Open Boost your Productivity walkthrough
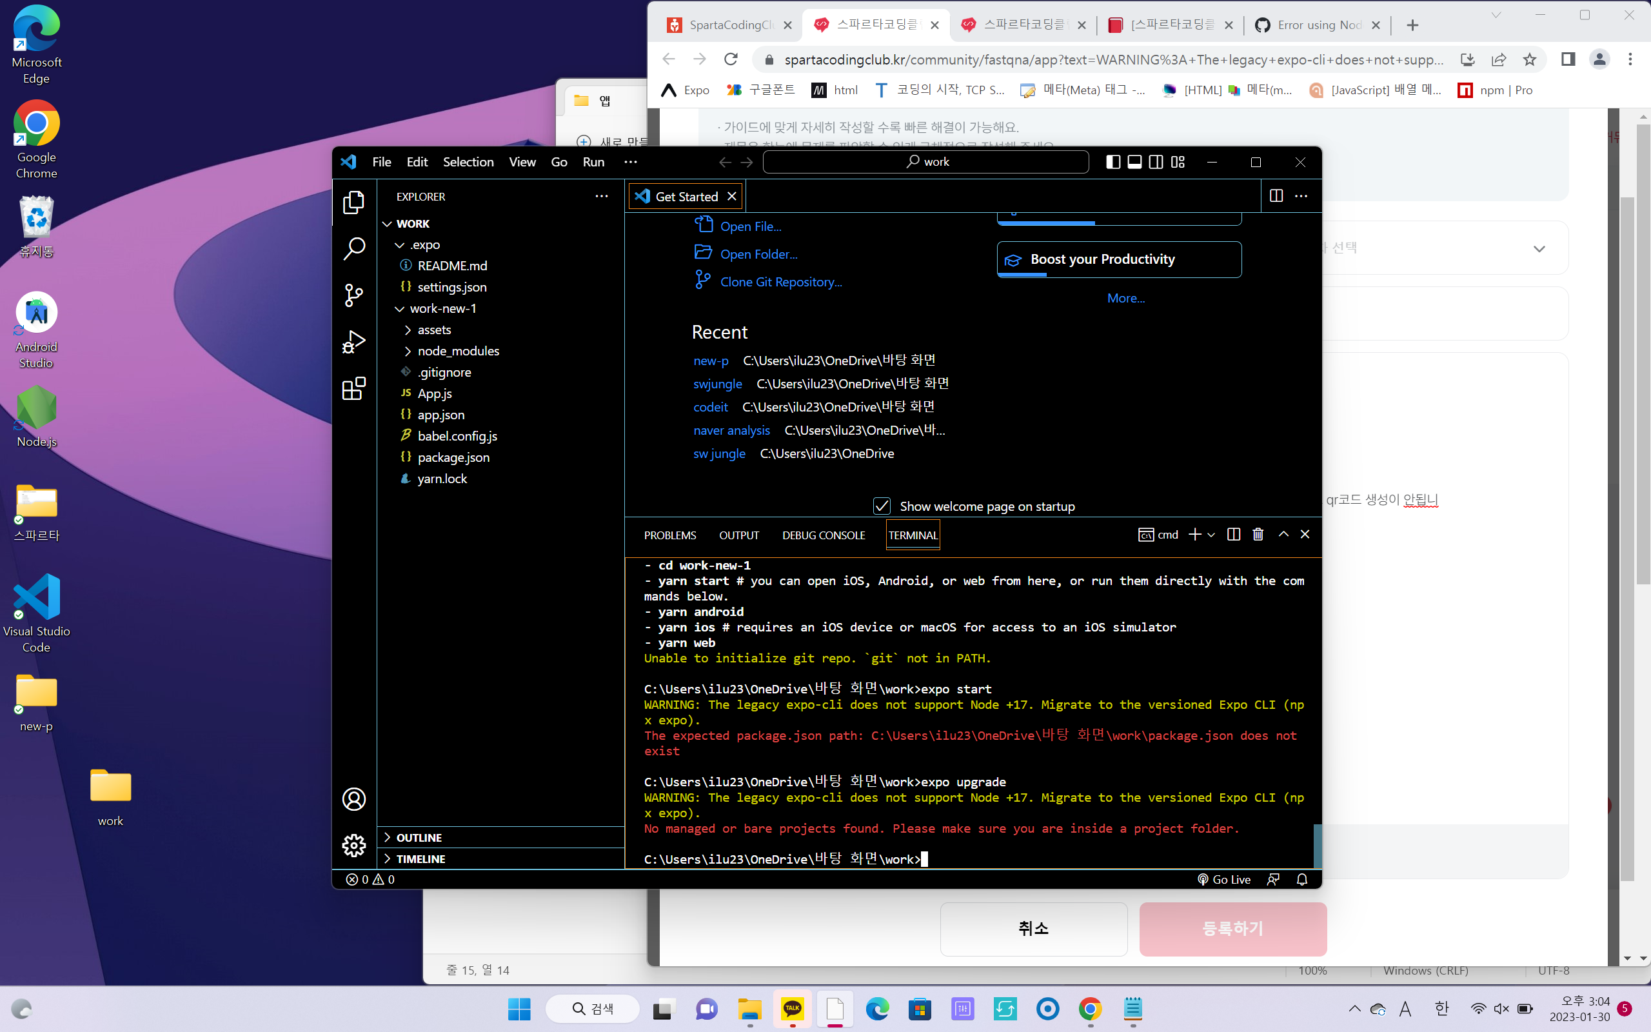 click(x=1119, y=259)
